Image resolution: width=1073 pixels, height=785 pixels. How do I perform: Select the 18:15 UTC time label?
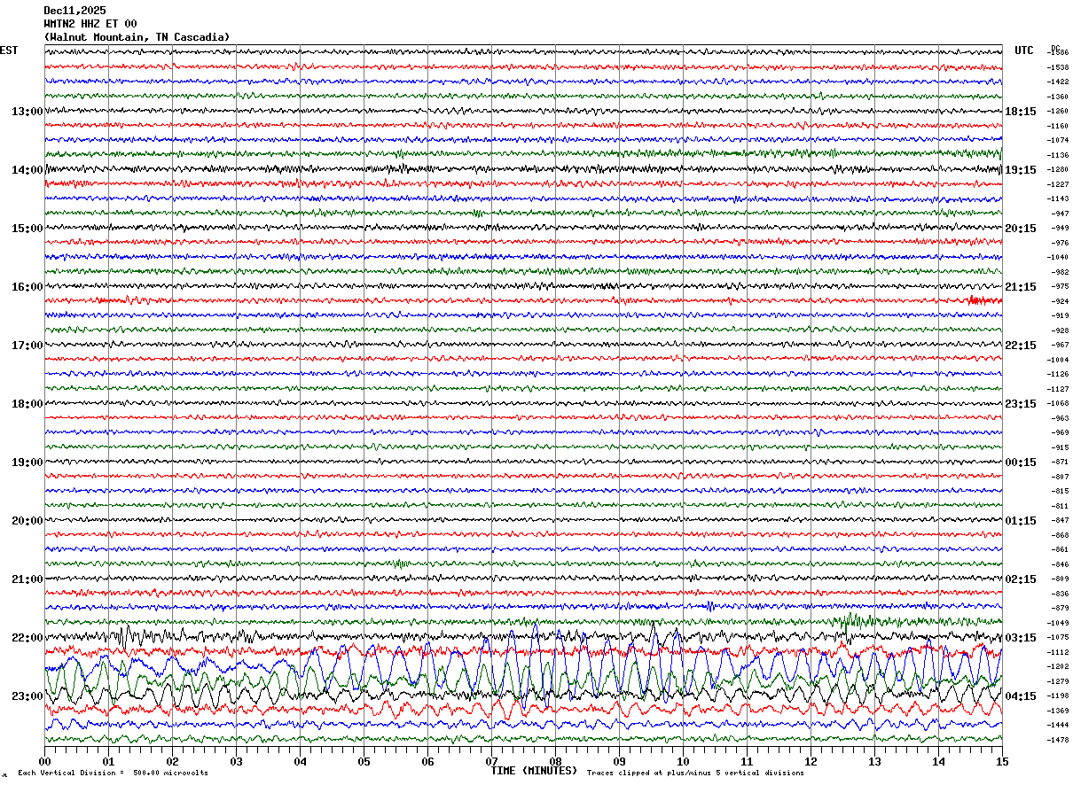(1021, 112)
